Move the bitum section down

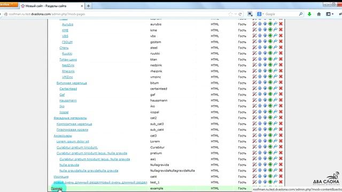(x=265, y=83)
